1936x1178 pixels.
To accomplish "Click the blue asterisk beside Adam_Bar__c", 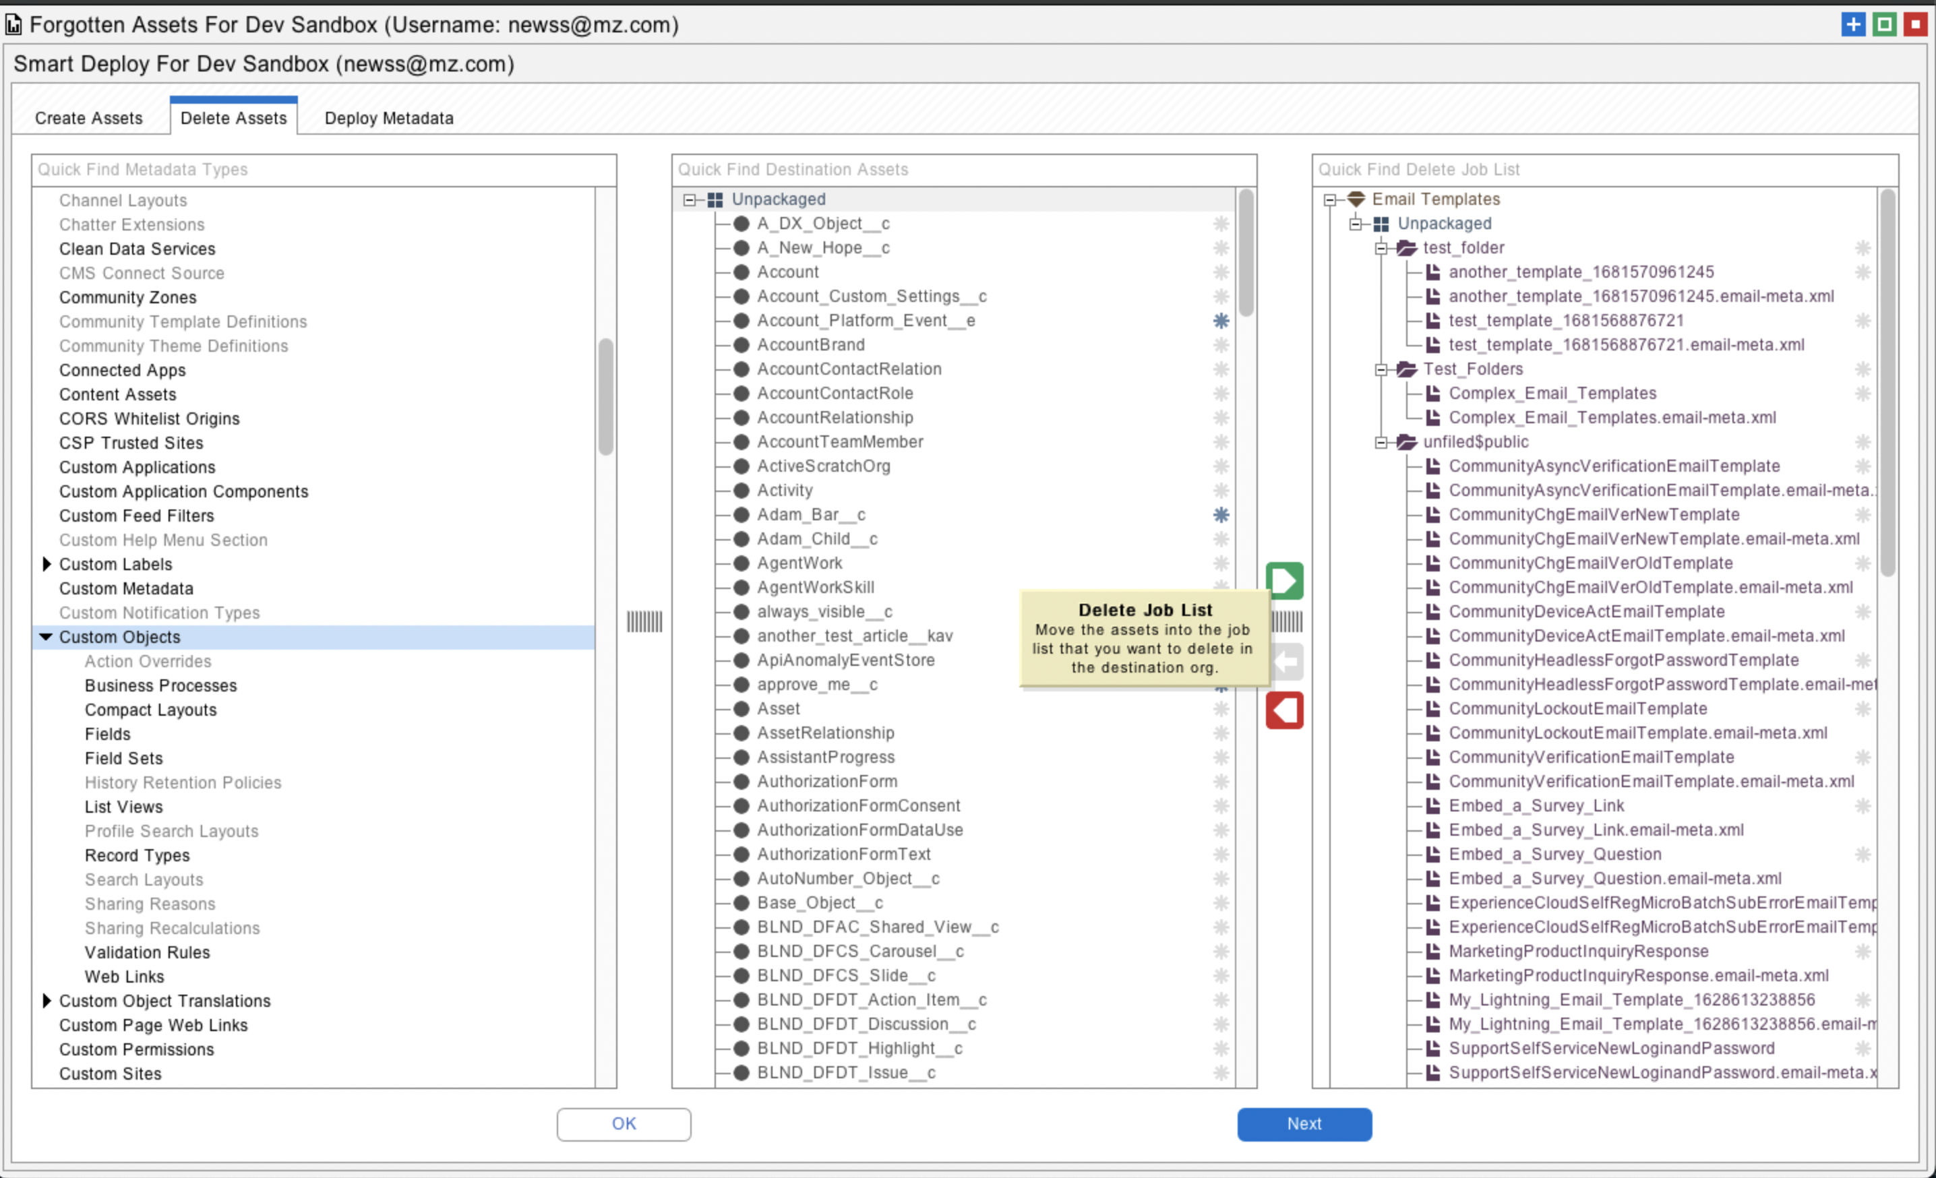I will [1220, 514].
